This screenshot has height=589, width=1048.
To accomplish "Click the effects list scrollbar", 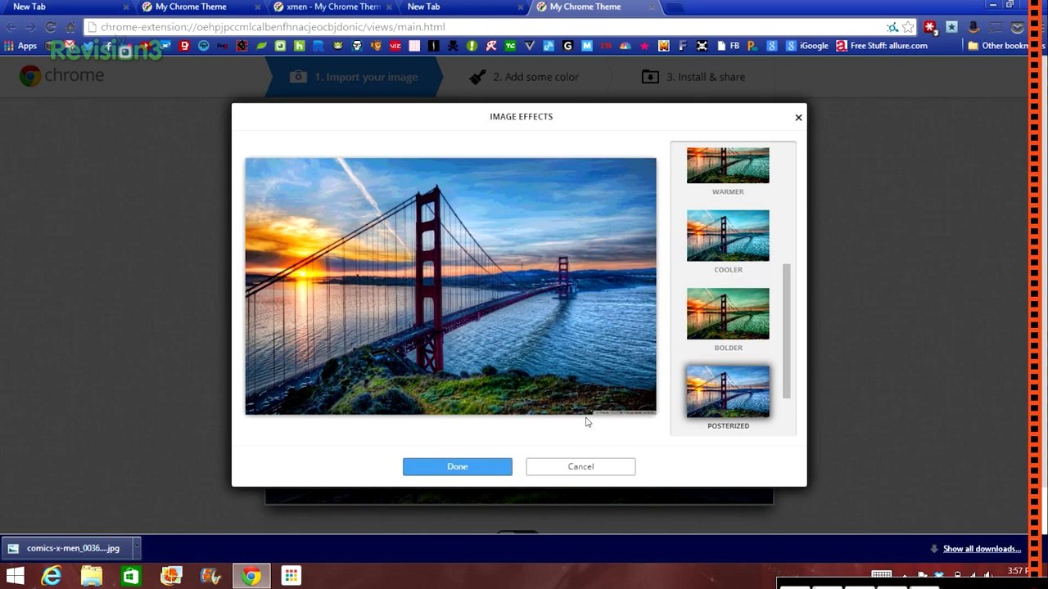I will pyautogui.click(x=787, y=331).
